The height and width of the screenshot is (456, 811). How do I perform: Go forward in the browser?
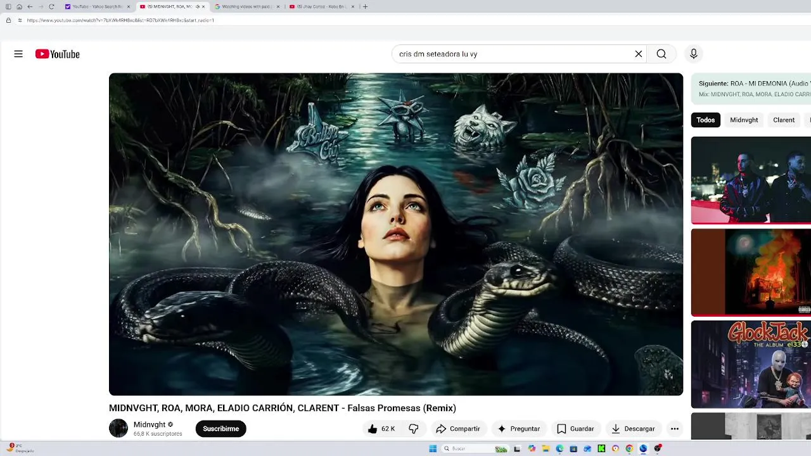coord(41,6)
